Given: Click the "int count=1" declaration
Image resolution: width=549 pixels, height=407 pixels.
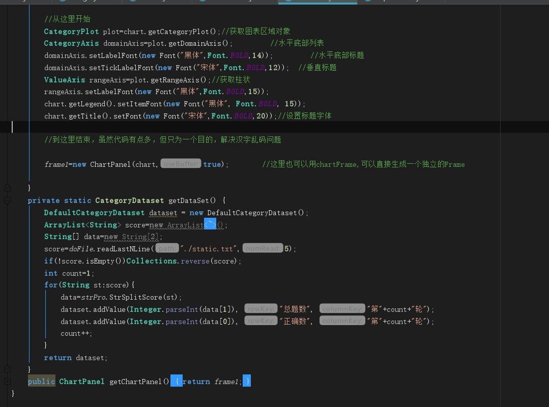Looking at the screenshot, I should 69,273.
